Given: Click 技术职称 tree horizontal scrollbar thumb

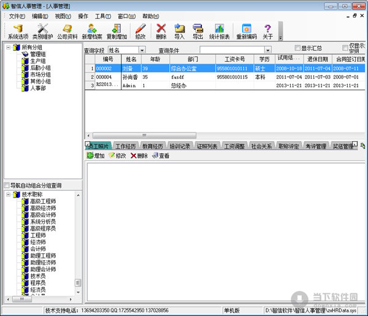Looking at the screenshot, I should coord(22,299).
